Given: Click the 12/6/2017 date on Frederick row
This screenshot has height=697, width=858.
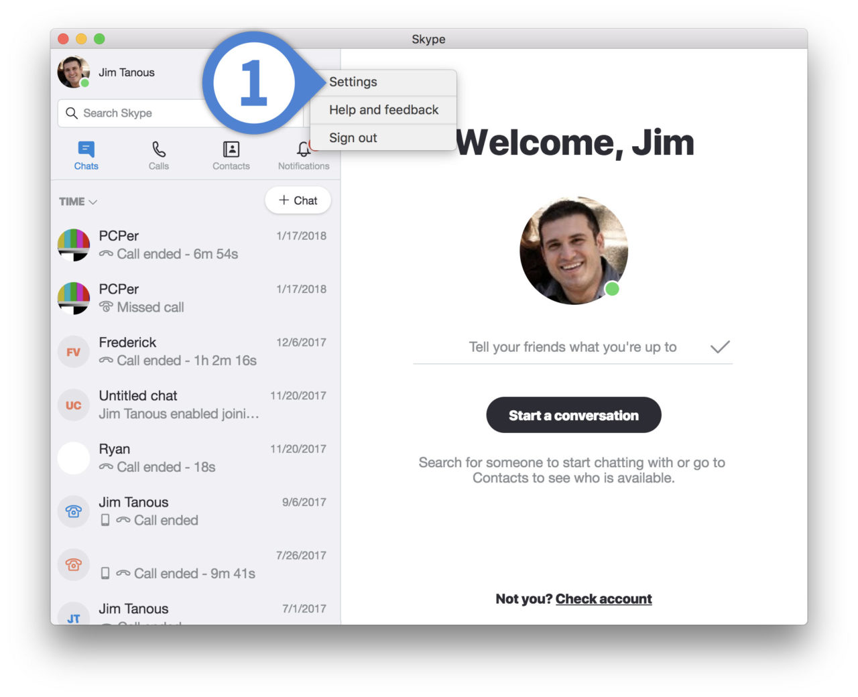Looking at the screenshot, I should tap(302, 342).
